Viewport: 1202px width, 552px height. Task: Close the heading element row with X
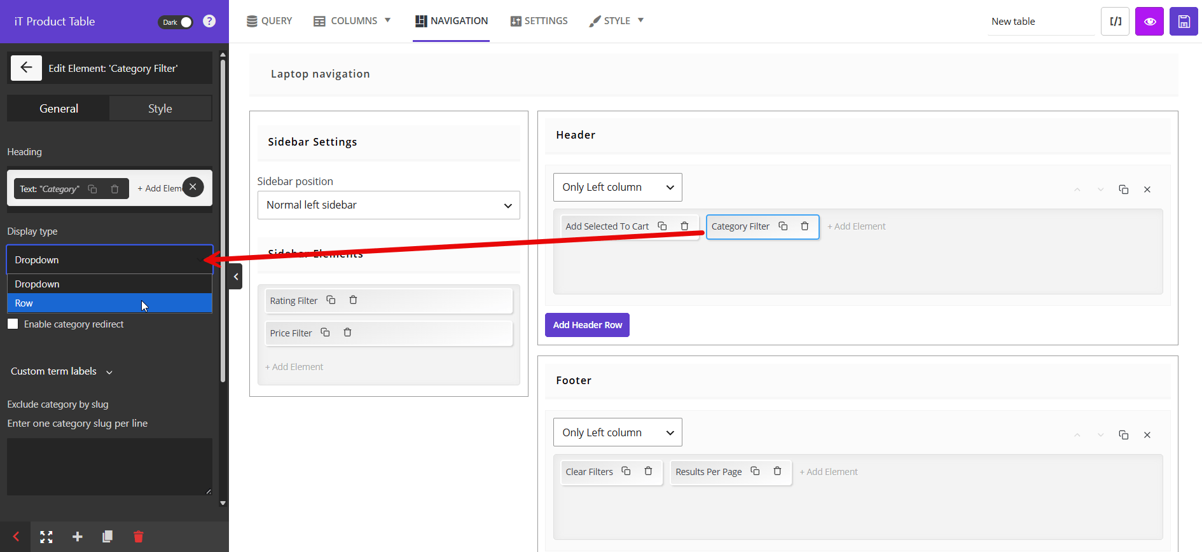[x=193, y=187]
